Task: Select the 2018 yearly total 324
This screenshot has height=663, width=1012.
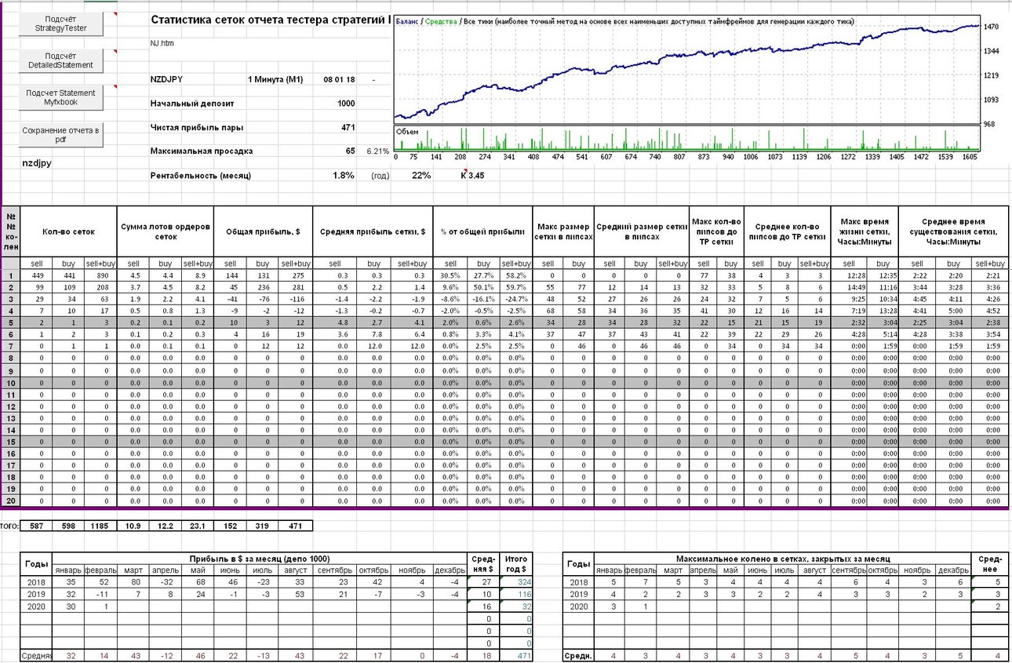Action: pos(518,582)
